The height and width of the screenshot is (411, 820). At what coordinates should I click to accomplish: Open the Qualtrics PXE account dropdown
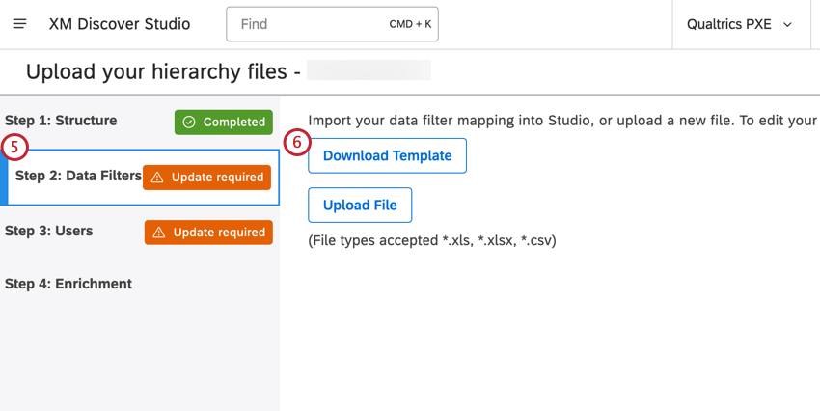[x=739, y=24]
